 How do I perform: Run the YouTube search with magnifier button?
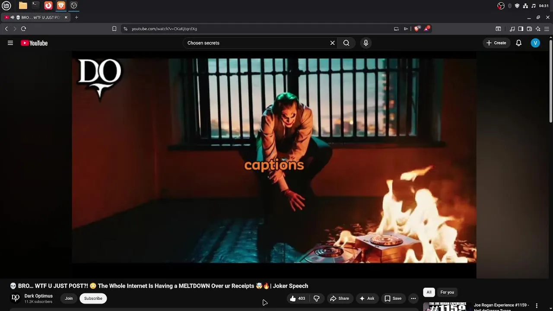[x=346, y=43]
